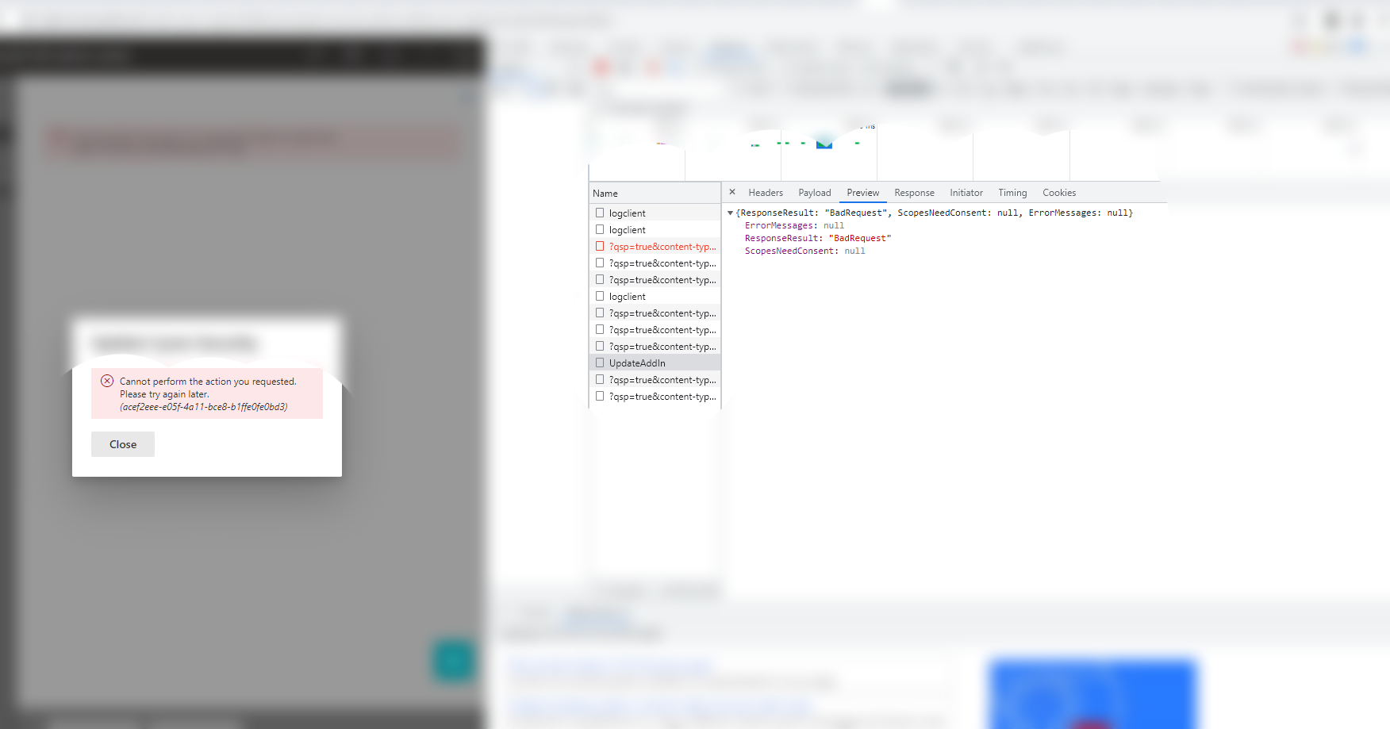Open the Initiator tab
This screenshot has width=1390, height=729.
coord(966,192)
